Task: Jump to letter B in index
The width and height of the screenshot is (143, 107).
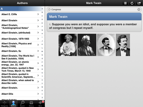Action: 42,12
